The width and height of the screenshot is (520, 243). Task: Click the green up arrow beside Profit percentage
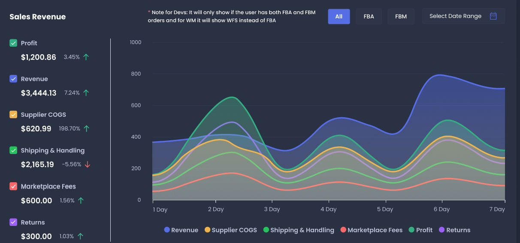[86, 57]
